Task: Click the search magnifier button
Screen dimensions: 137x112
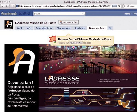Action: pos(84,14)
